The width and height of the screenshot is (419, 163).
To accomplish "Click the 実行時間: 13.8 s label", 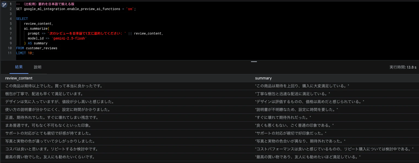I will 403,67.
